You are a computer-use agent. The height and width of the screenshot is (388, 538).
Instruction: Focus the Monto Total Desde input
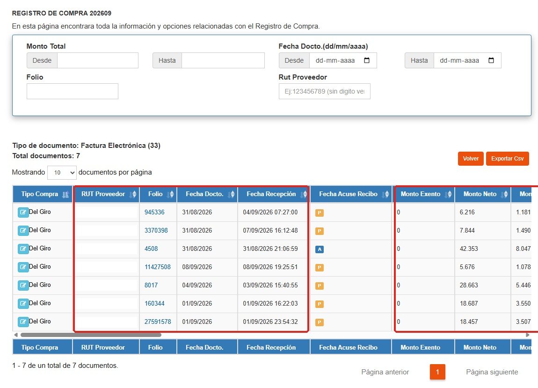98,60
